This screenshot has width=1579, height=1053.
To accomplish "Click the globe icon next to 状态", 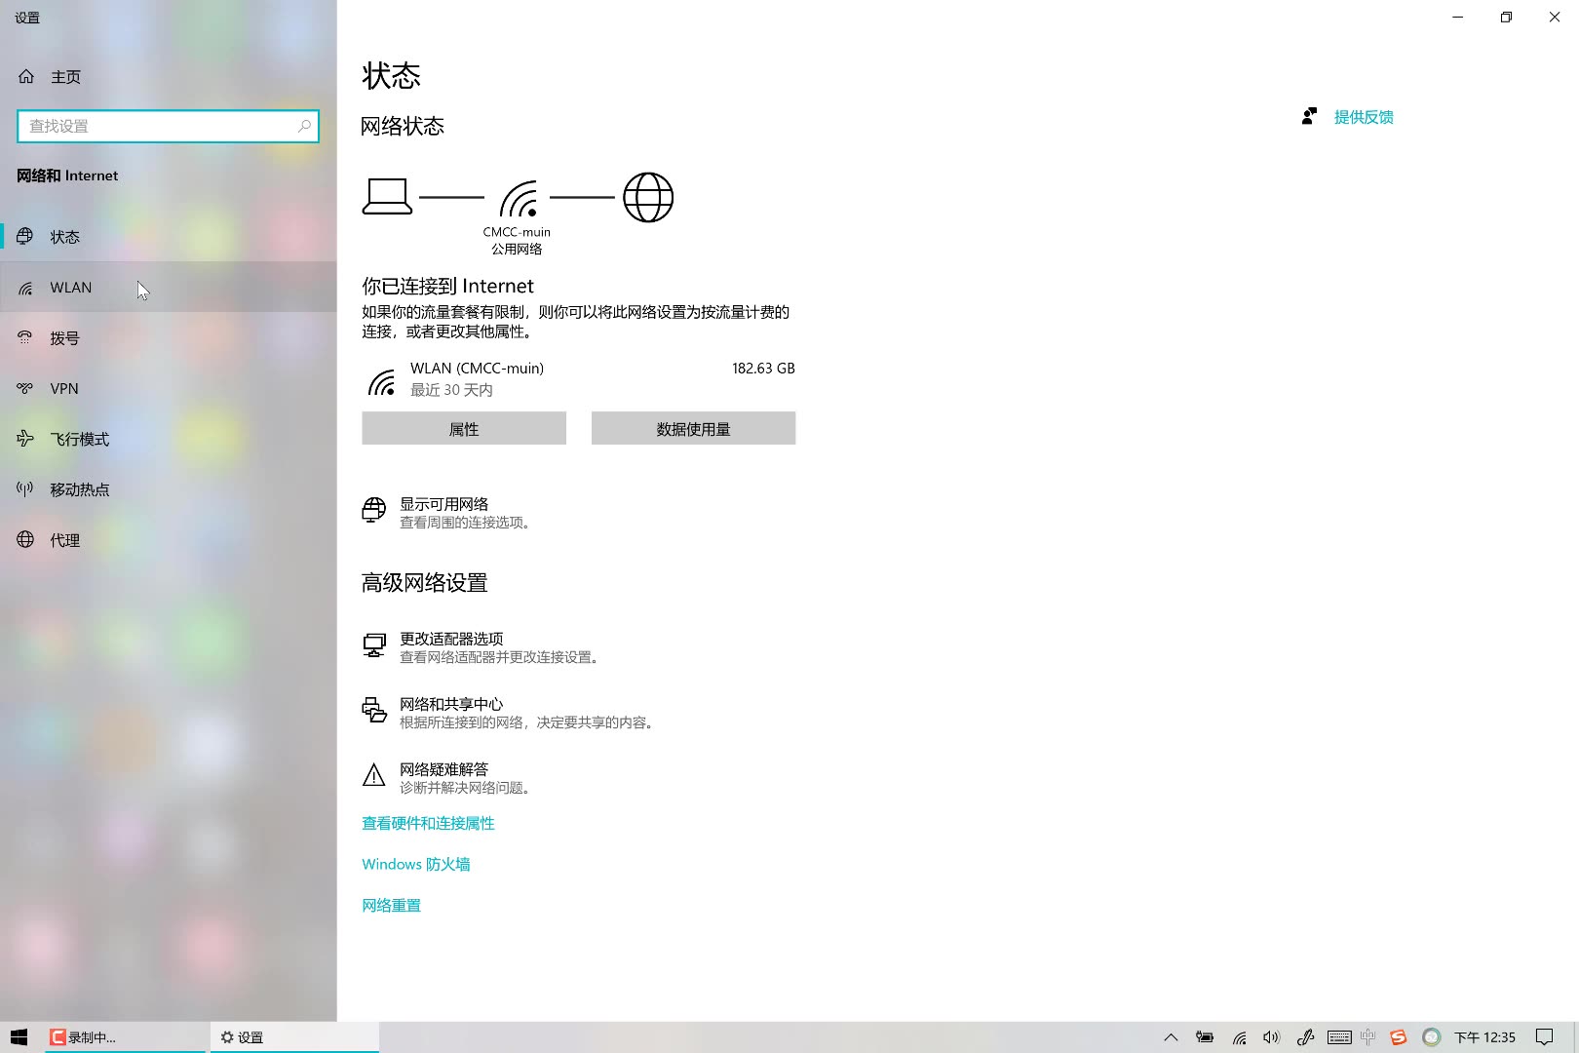I will (x=25, y=236).
